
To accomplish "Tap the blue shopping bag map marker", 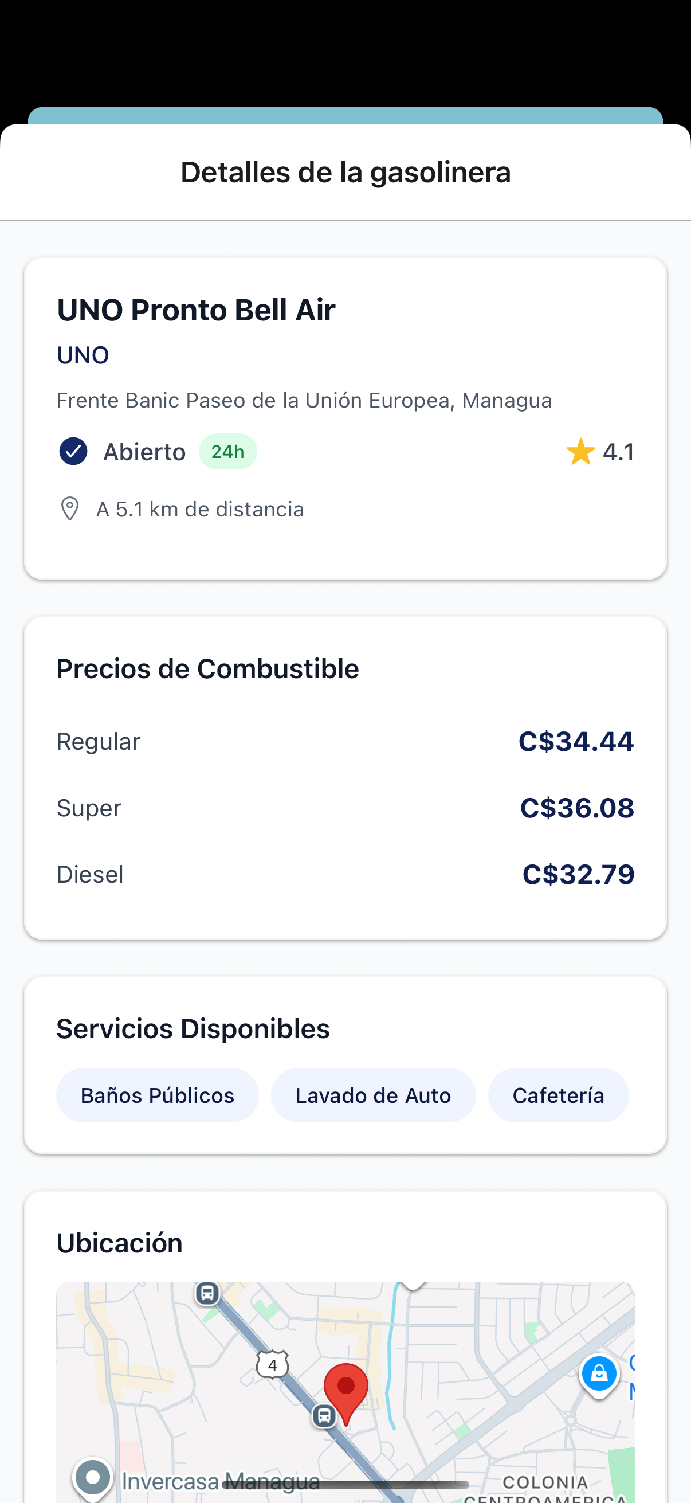I will (598, 1374).
